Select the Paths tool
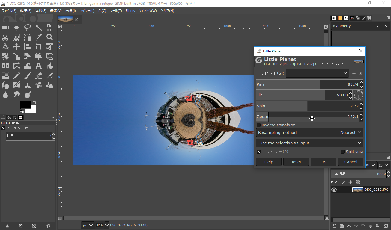The height and width of the screenshot is (230, 391). [28, 37]
